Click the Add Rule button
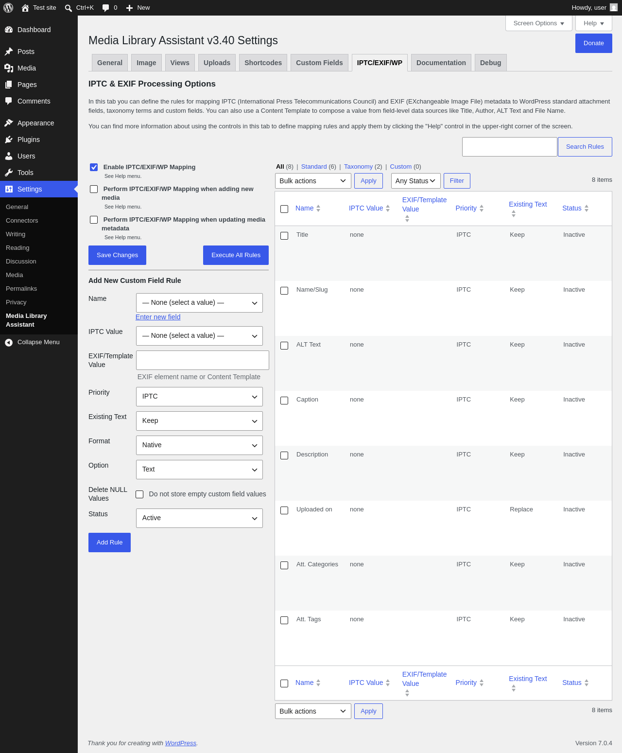Viewport: 622px width, 753px height. (x=109, y=543)
